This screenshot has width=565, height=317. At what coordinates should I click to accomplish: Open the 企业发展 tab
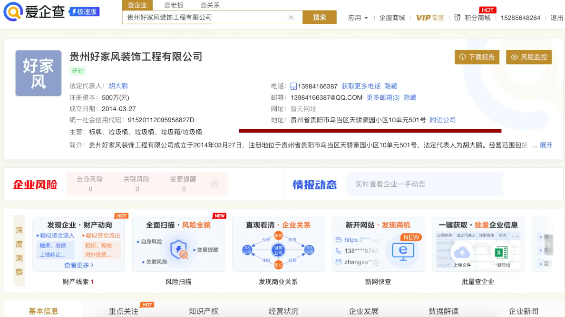tap(363, 311)
